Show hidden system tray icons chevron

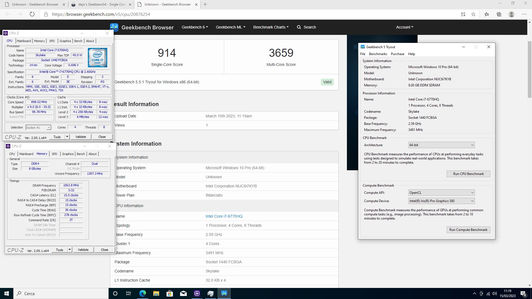[474, 293]
